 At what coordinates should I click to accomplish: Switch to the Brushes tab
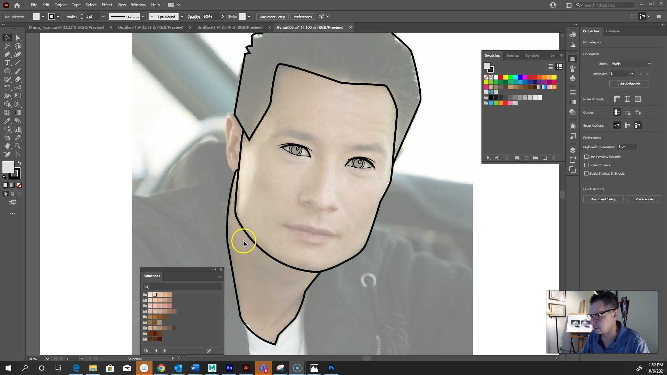512,55
